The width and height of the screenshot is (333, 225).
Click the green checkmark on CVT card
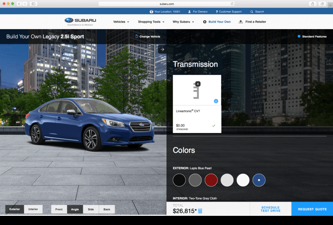click(x=214, y=125)
